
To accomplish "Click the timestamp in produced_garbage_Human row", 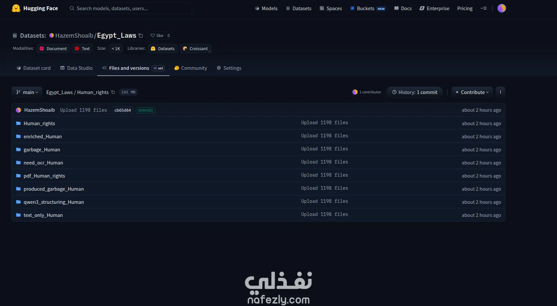I will 481,189.
